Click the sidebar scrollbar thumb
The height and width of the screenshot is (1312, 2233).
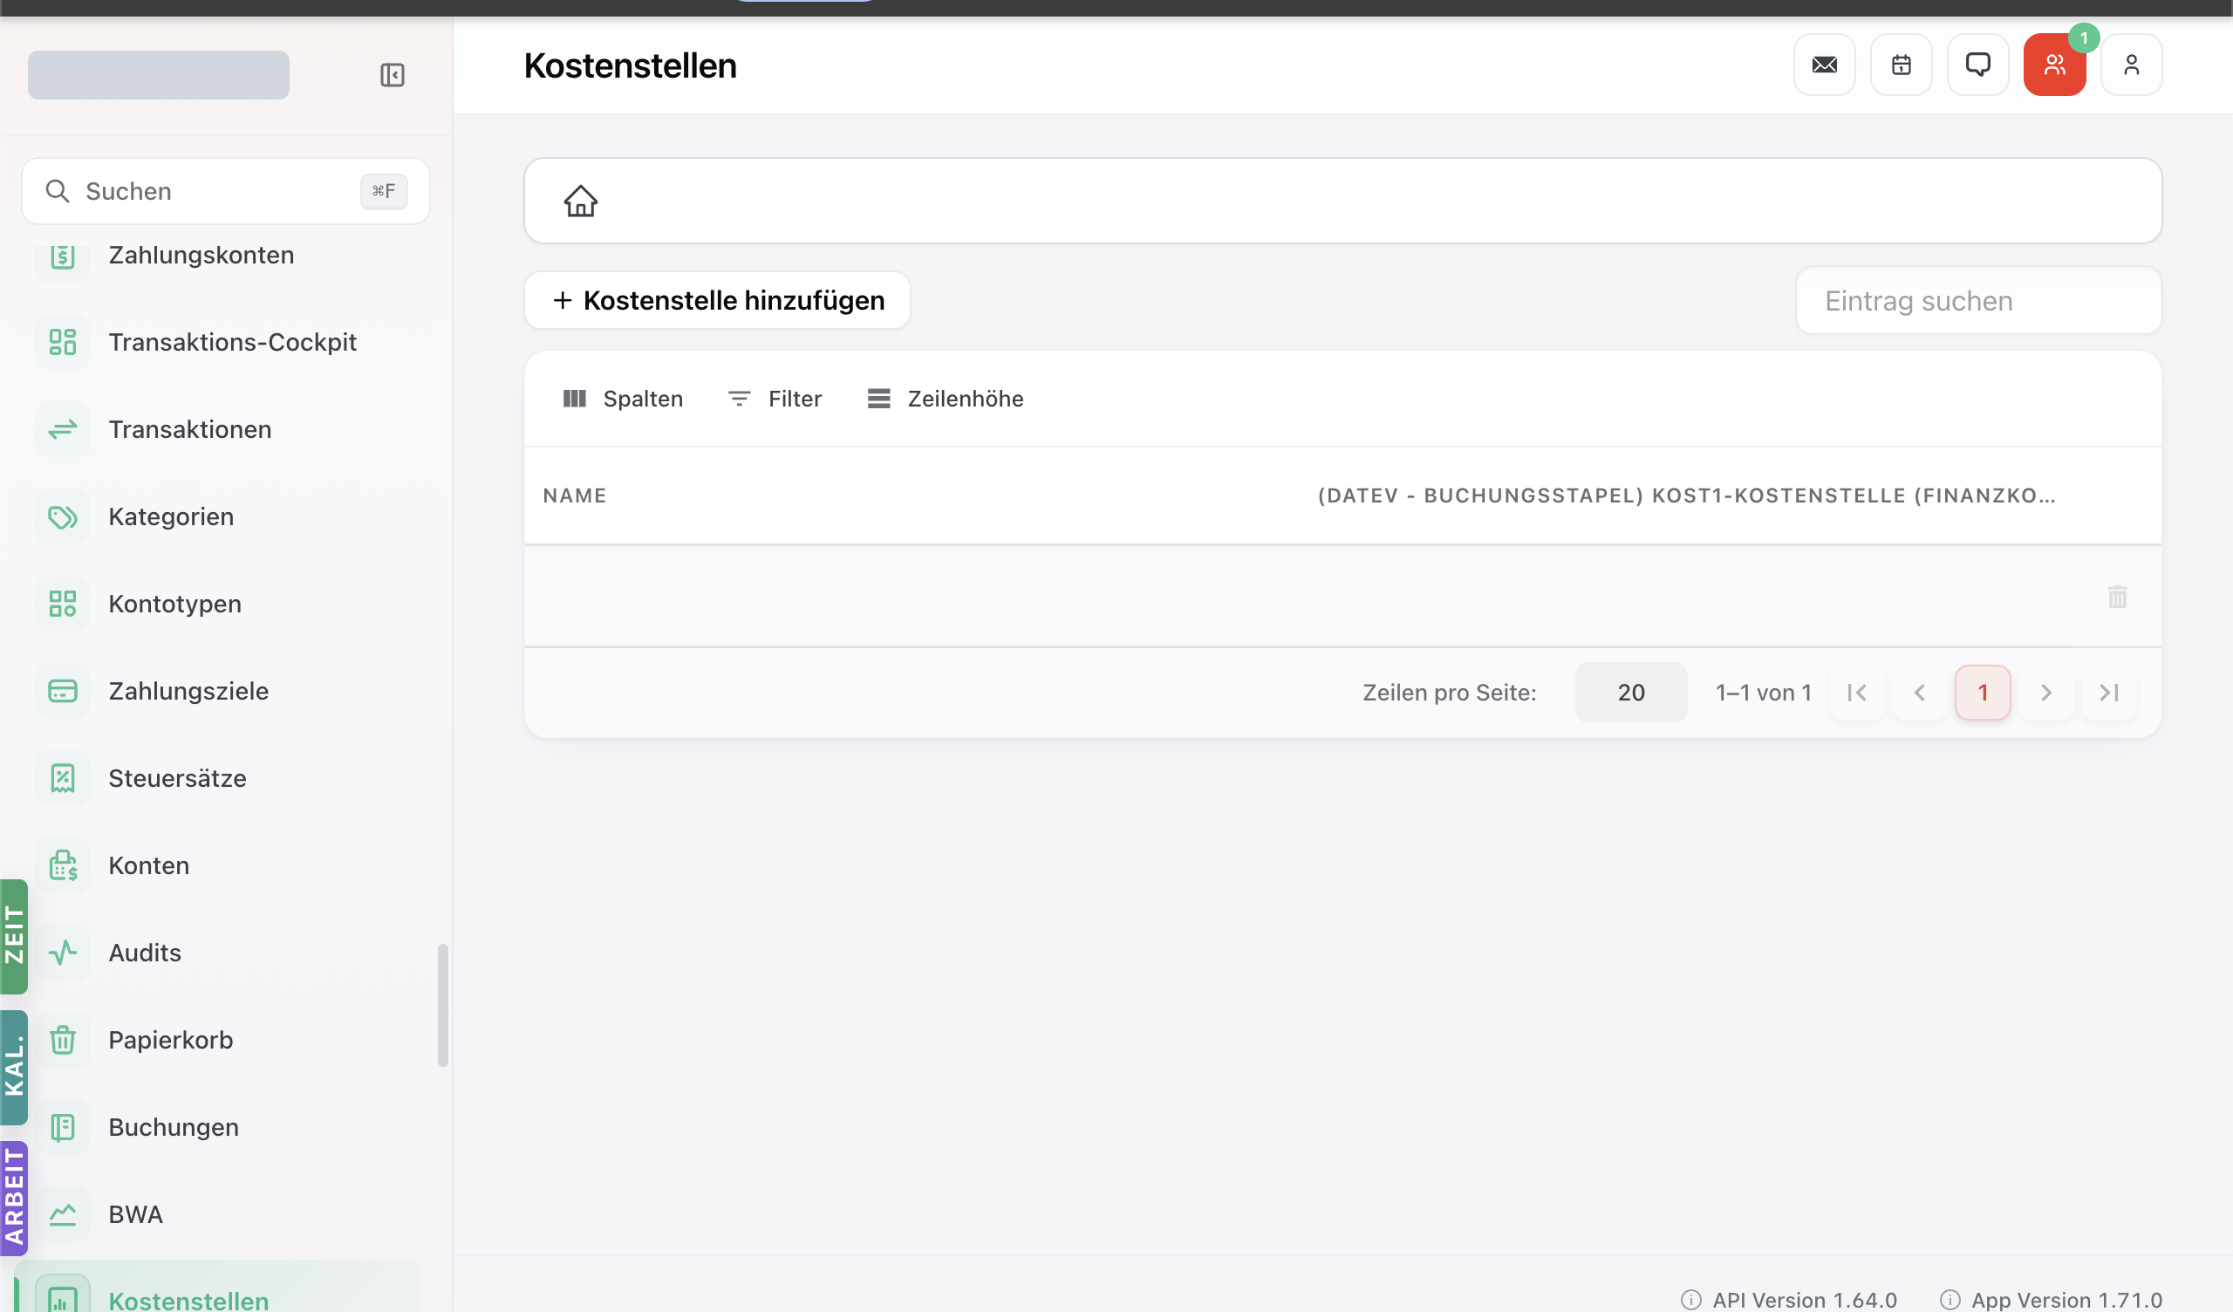coord(442,1006)
